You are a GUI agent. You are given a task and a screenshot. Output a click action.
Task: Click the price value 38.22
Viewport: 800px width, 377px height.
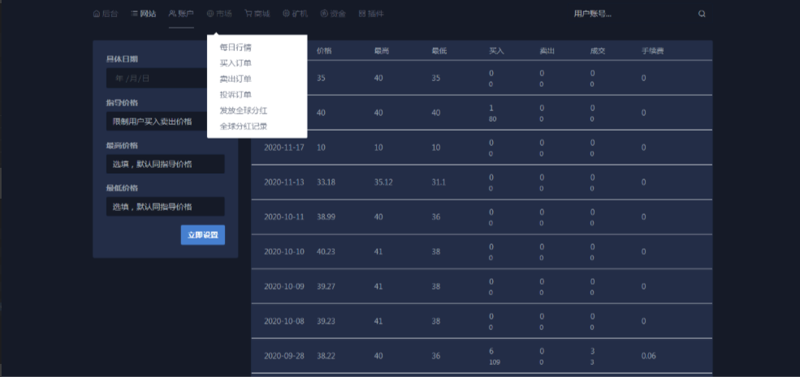coord(326,356)
